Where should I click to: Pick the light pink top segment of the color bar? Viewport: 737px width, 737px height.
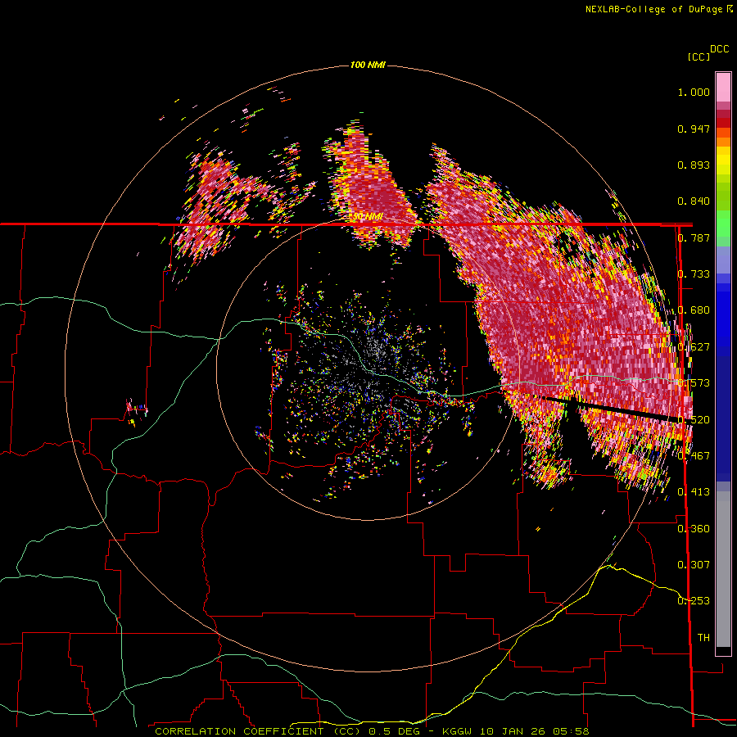coord(723,87)
